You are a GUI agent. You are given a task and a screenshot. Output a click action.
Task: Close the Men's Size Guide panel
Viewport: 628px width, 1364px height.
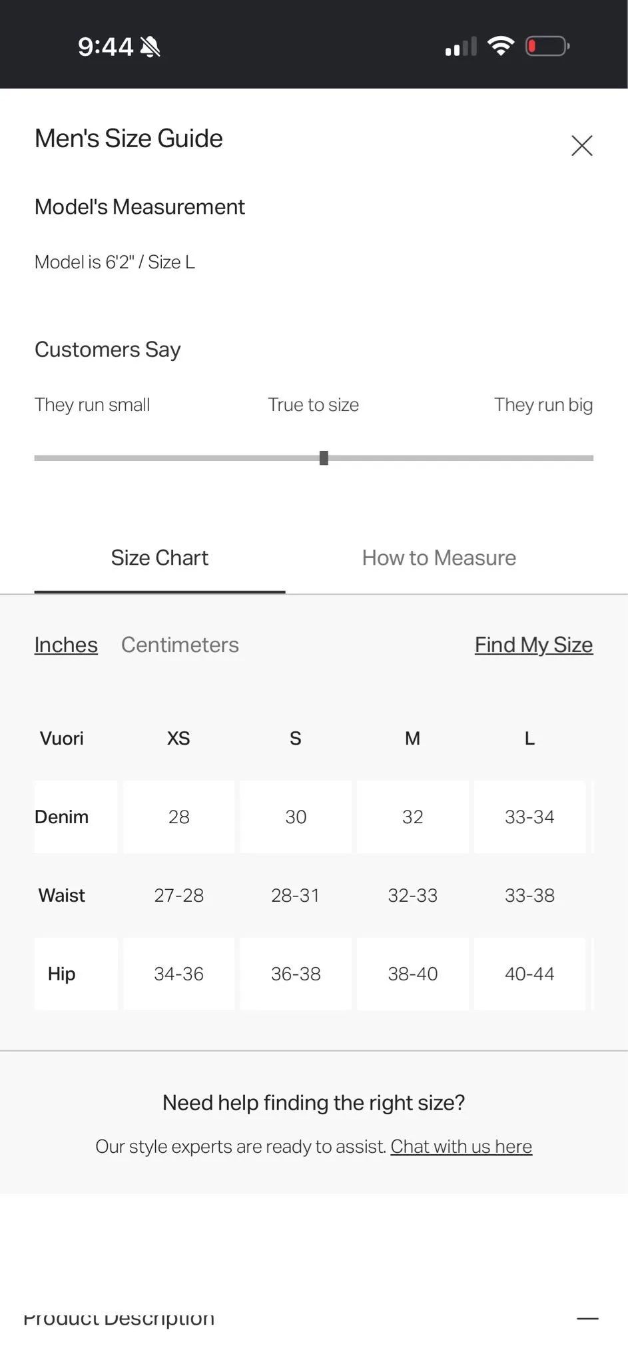coord(581,145)
